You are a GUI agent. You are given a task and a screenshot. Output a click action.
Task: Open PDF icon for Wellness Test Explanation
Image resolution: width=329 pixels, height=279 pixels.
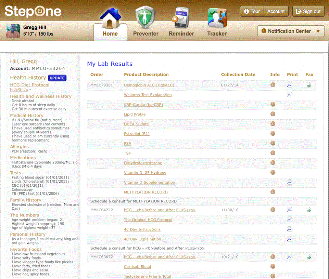290,95
